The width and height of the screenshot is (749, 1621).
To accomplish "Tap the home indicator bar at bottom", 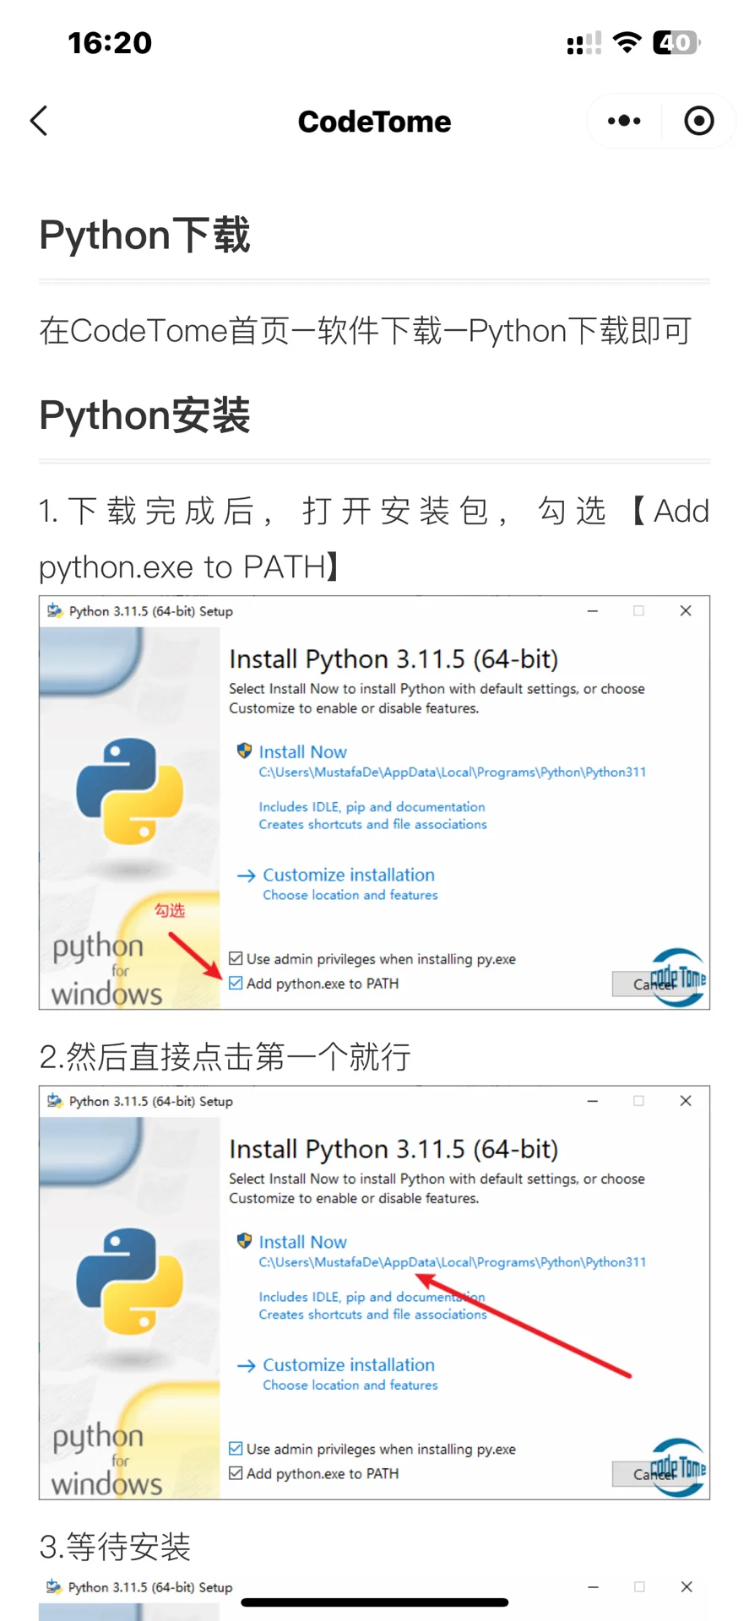I will click(375, 1602).
